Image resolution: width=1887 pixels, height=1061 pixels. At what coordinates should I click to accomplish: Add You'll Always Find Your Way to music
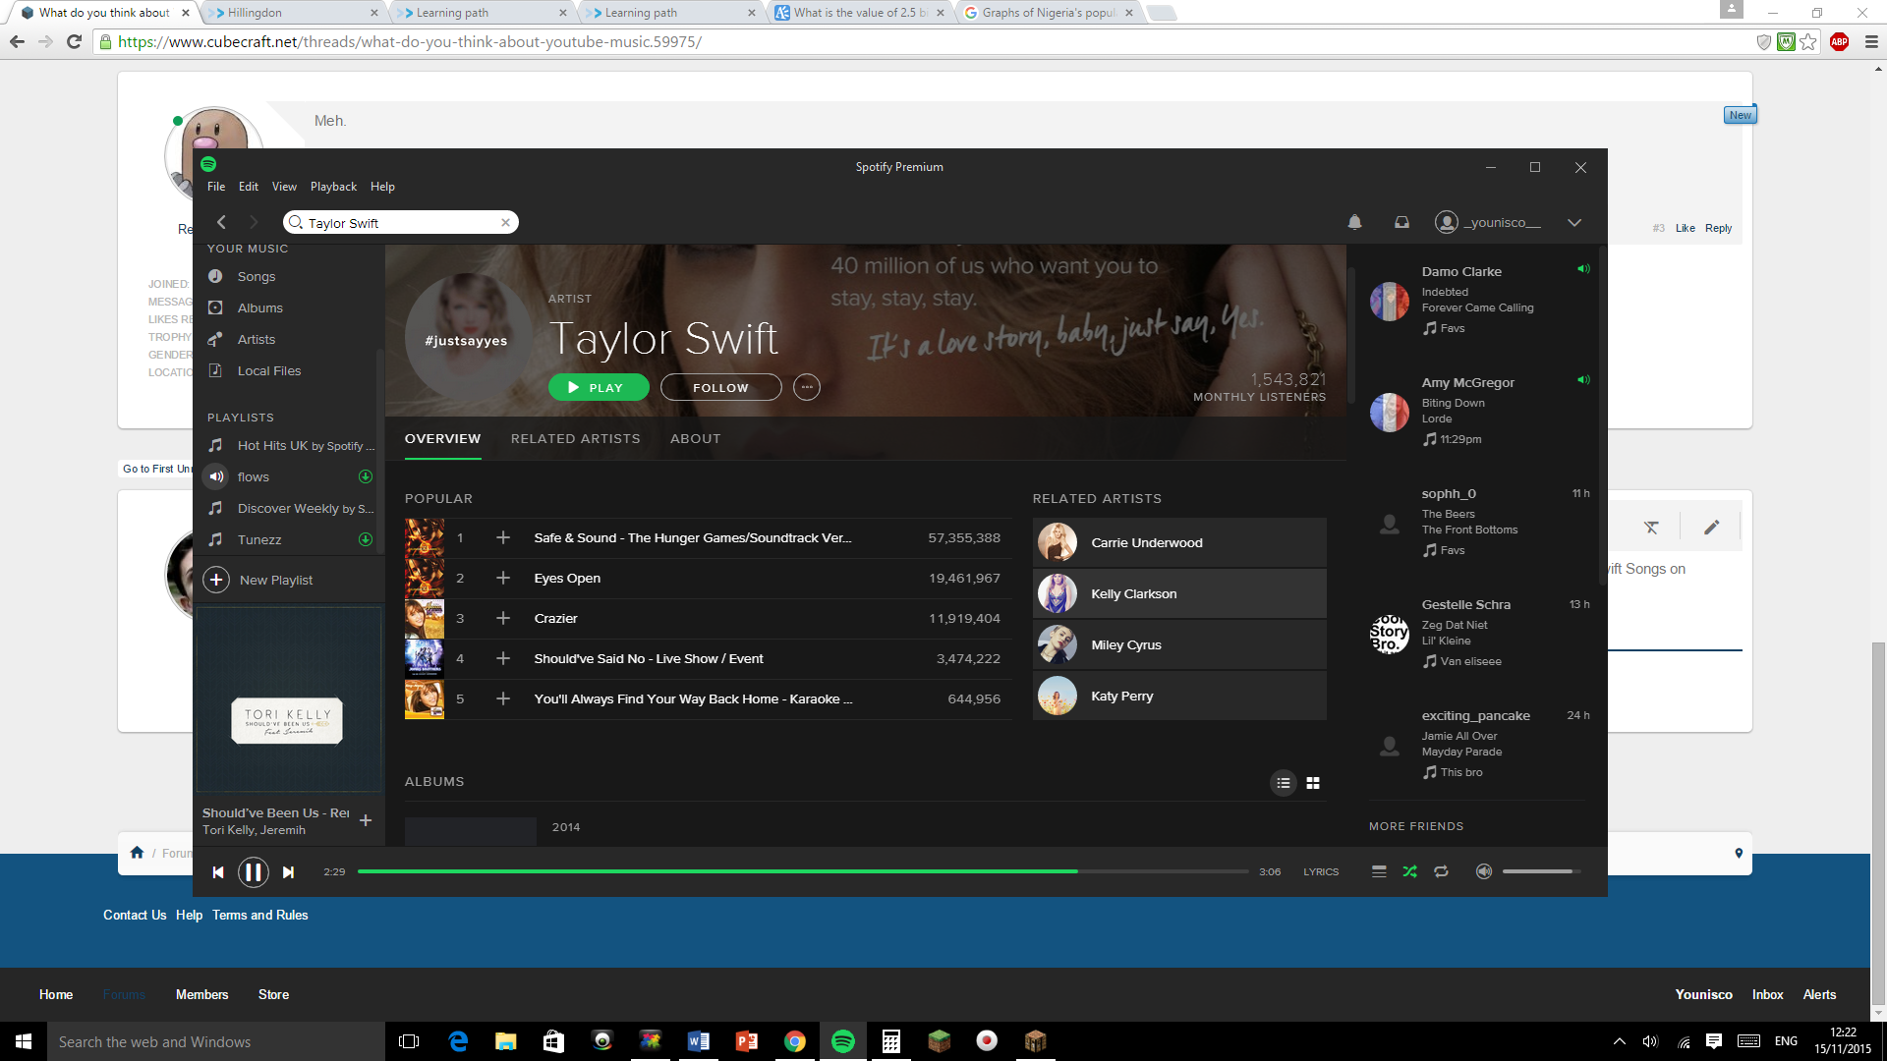[x=503, y=698]
